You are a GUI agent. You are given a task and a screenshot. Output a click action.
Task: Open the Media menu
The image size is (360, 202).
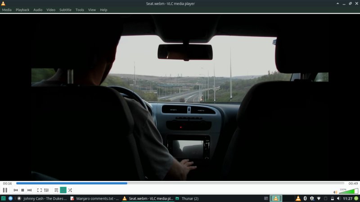pos(7,10)
